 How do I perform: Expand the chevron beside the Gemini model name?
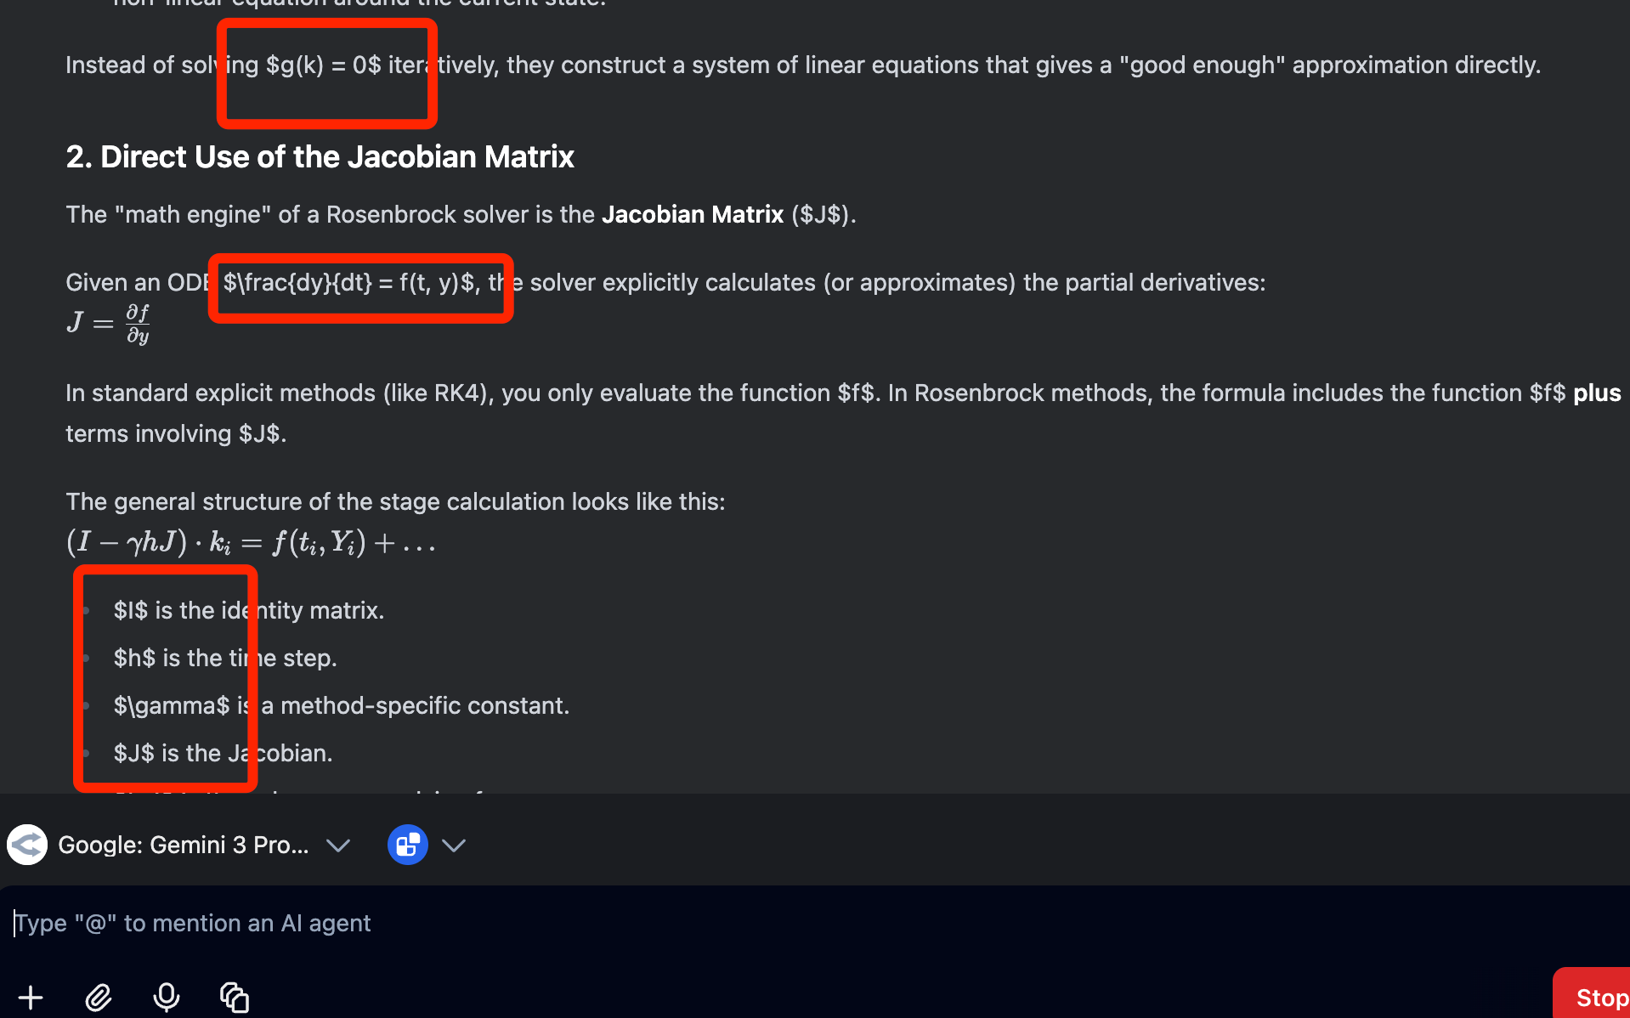point(338,845)
